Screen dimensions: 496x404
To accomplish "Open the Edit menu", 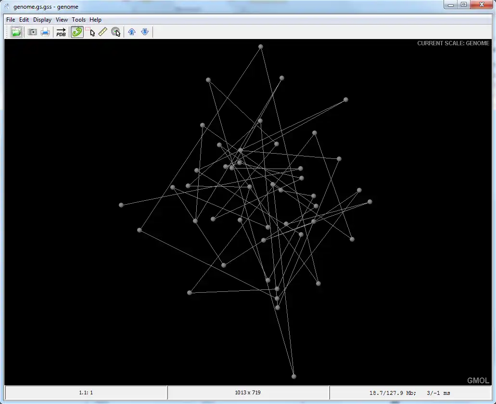I will pos(24,20).
